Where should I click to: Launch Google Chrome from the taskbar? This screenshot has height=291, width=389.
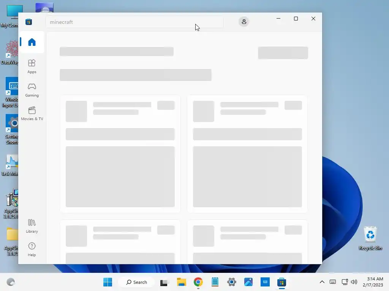(x=198, y=282)
